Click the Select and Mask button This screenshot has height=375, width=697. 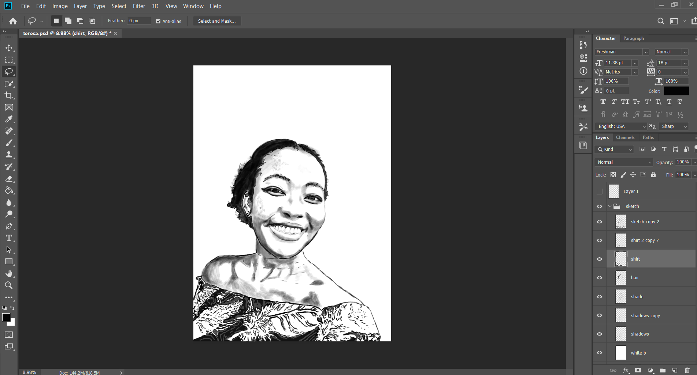click(x=216, y=21)
